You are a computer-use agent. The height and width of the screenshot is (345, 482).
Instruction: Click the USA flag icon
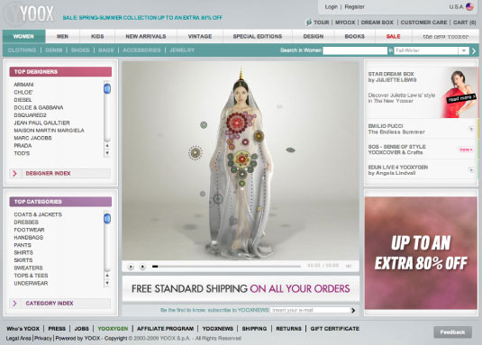tap(469, 6)
